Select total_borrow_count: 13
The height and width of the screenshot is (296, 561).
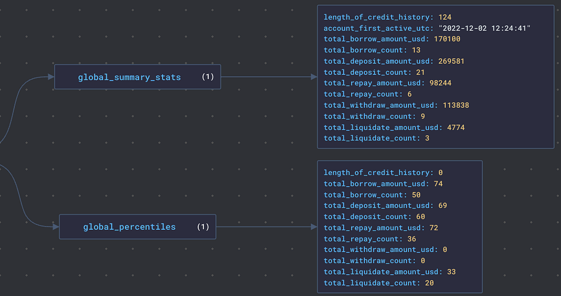pos(372,50)
